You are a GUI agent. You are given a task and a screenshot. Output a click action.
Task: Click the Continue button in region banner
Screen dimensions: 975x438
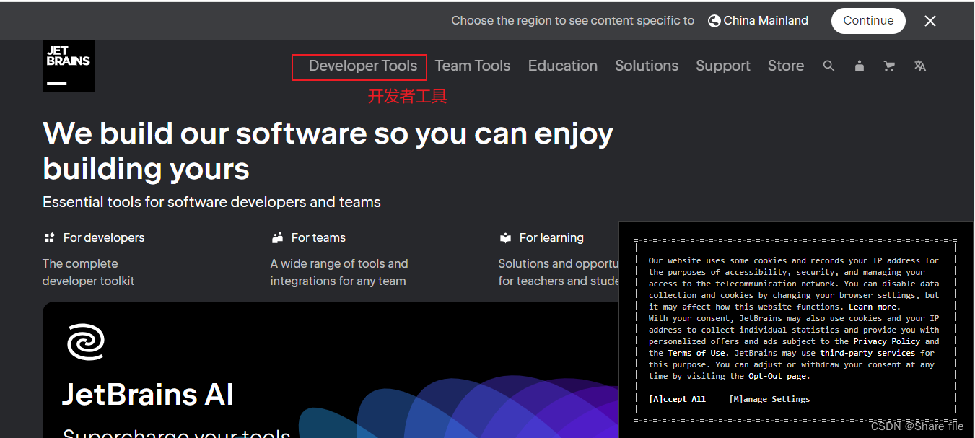(x=868, y=21)
